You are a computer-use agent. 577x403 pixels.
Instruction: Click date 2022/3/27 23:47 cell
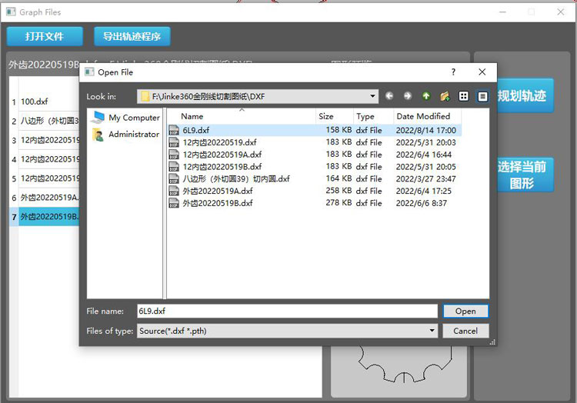click(425, 178)
